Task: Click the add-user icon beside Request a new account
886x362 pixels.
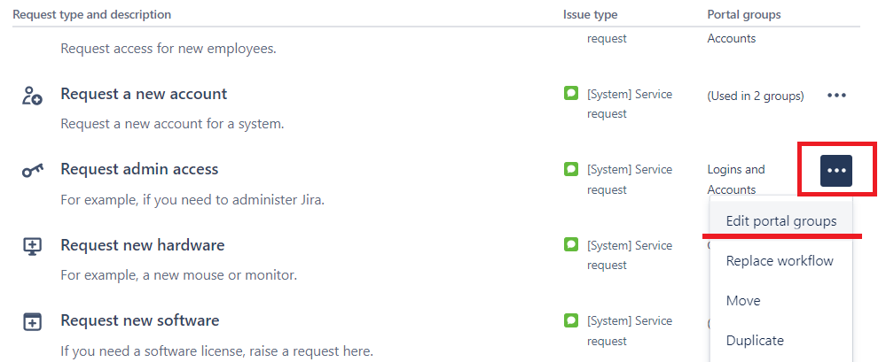Action: pos(32,96)
